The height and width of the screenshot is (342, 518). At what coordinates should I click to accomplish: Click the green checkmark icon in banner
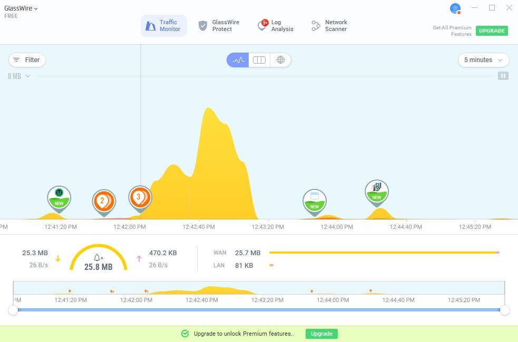click(x=185, y=334)
